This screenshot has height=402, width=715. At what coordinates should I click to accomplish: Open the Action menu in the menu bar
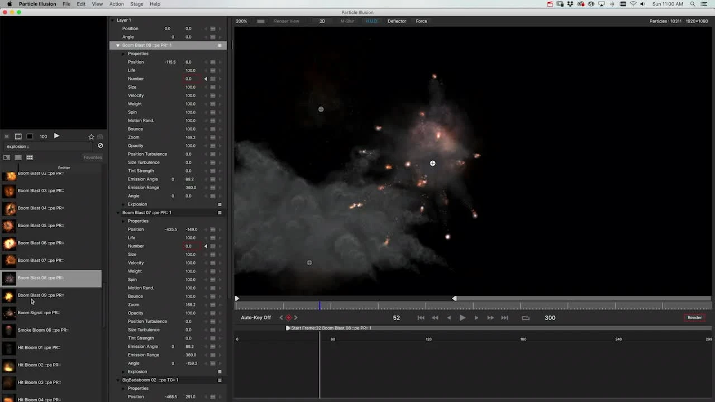(x=116, y=4)
